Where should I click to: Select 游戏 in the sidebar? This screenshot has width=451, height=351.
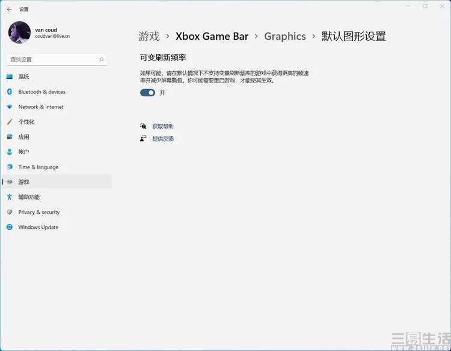[57, 182]
